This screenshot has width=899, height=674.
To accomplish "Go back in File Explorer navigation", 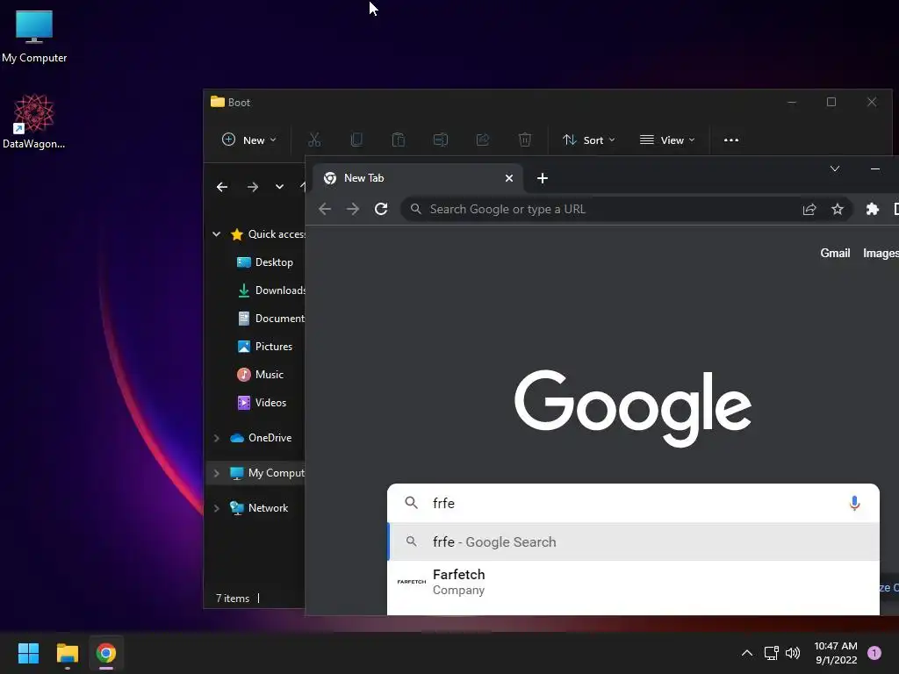I will [222, 187].
